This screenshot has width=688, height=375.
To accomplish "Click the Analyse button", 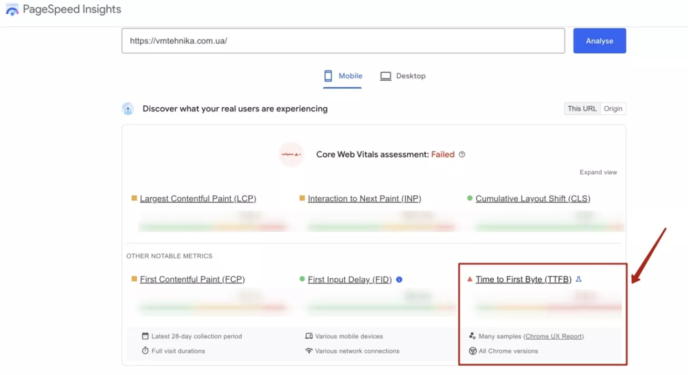I will (x=599, y=40).
